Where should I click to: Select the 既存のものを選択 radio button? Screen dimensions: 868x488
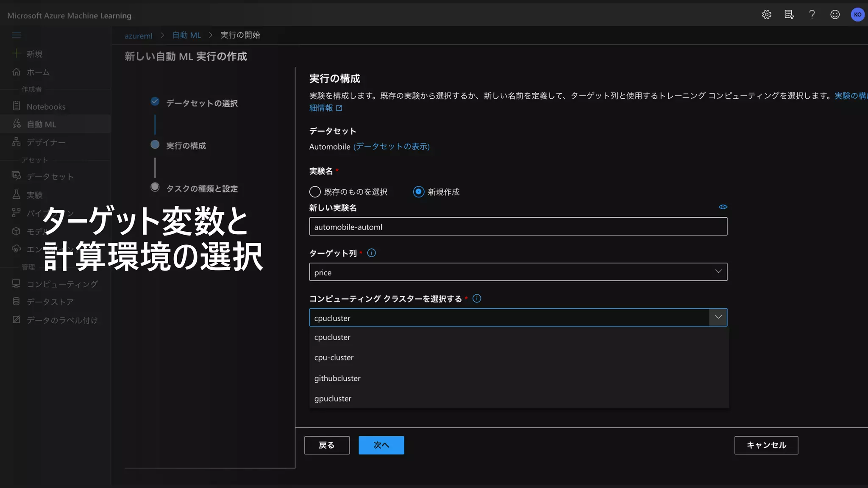click(x=315, y=192)
